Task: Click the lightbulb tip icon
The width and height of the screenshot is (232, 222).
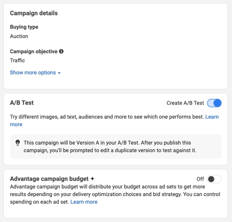Action: 18,143
